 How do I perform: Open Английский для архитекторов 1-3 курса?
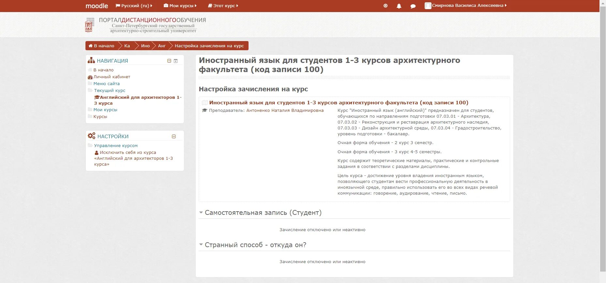138,100
